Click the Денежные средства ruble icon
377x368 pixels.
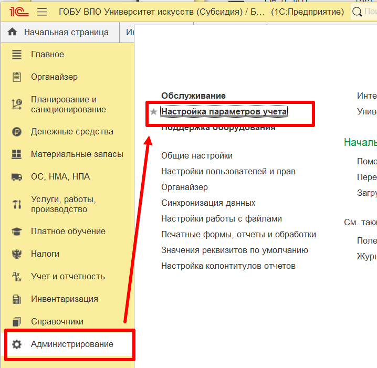17,132
